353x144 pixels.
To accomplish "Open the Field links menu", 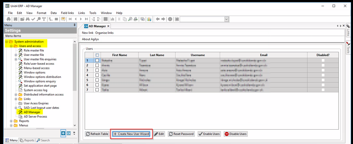I will (x=67, y=13).
